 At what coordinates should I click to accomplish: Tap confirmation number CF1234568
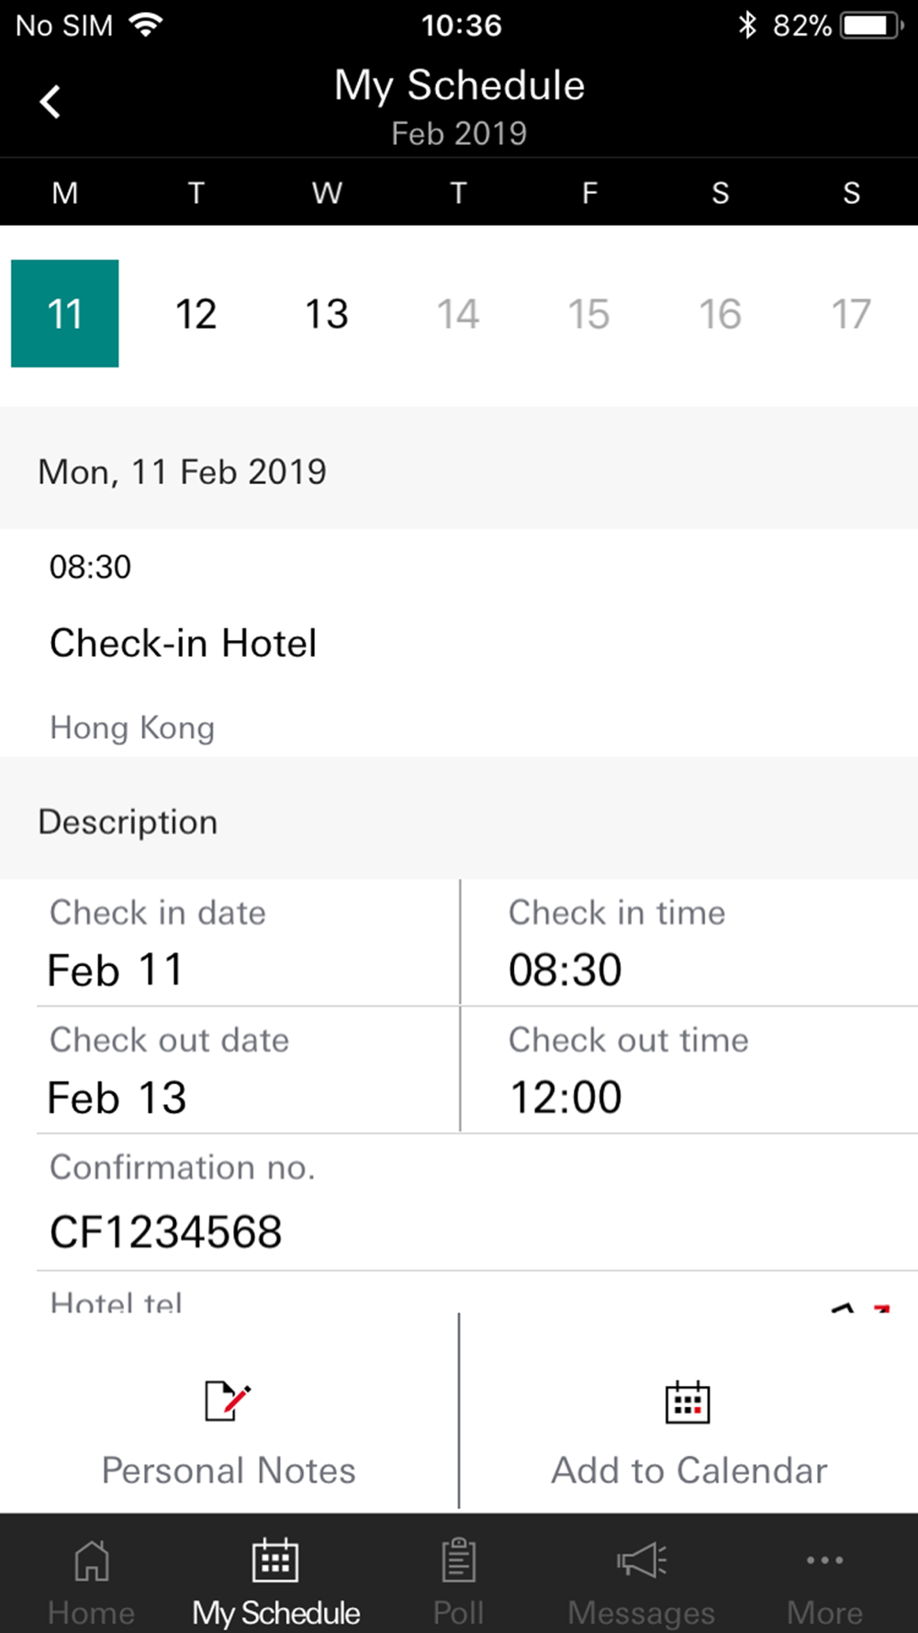(166, 1232)
